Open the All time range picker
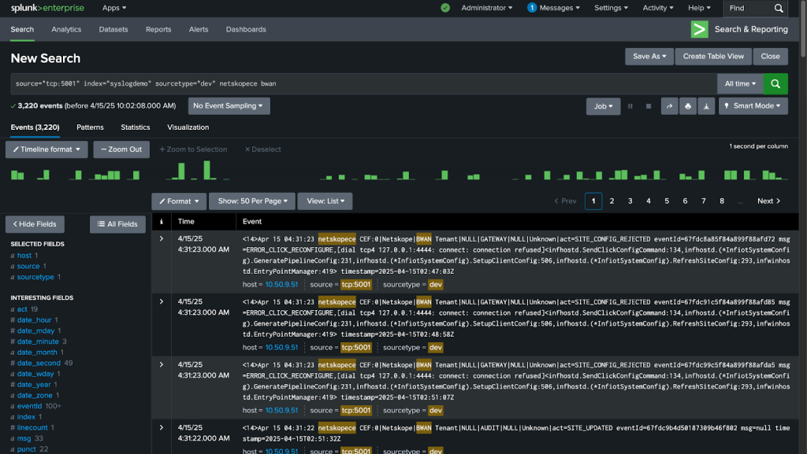This screenshot has height=454, width=807. (x=740, y=83)
